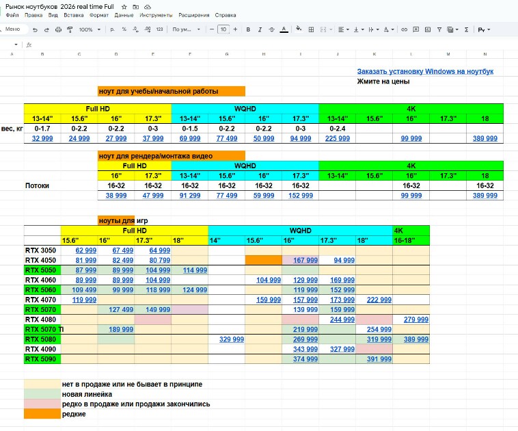Apply ruble currency format (р.)
Screen dimensions: 518x431
click(112, 29)
